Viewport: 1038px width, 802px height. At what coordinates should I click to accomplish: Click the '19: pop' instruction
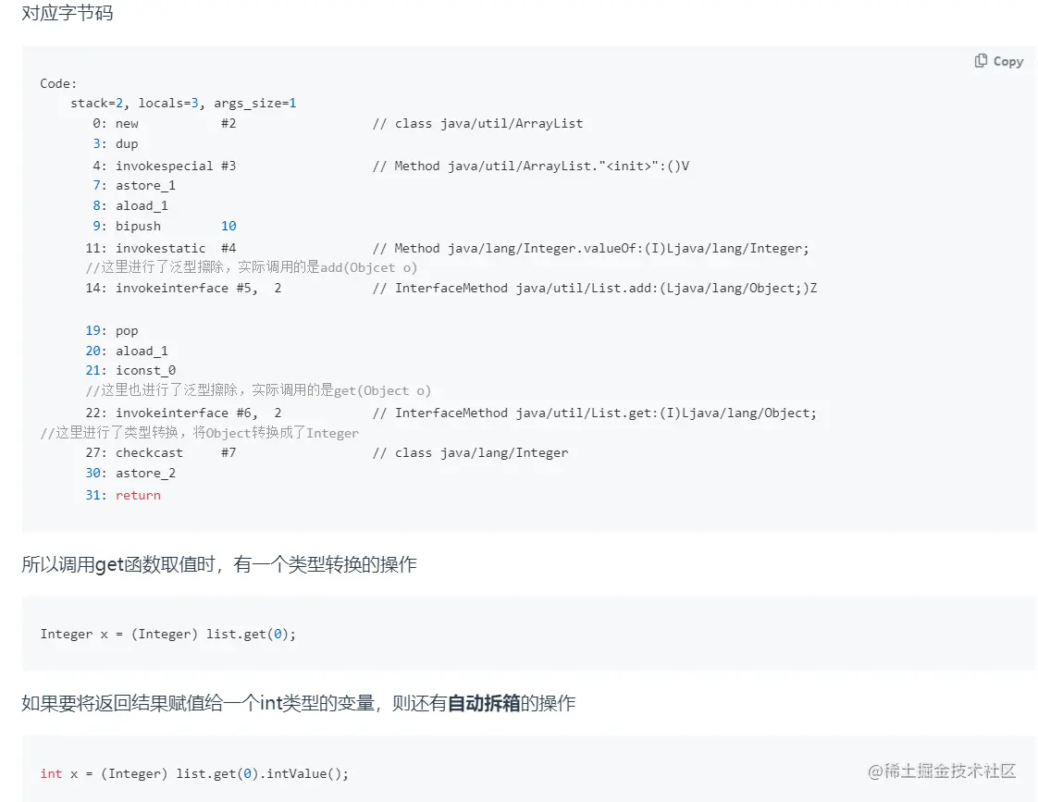112,331
